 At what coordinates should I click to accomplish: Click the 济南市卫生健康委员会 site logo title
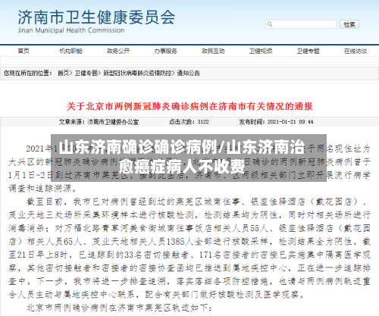[x=96, y=17]
